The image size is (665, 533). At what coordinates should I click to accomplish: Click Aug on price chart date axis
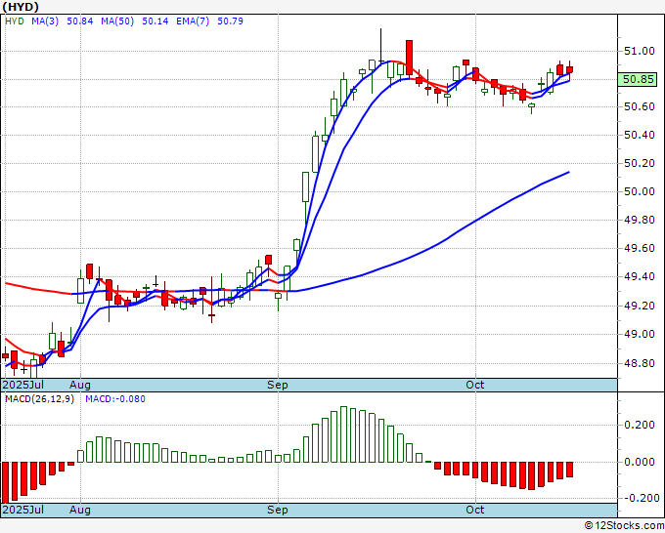coord(80,385)
